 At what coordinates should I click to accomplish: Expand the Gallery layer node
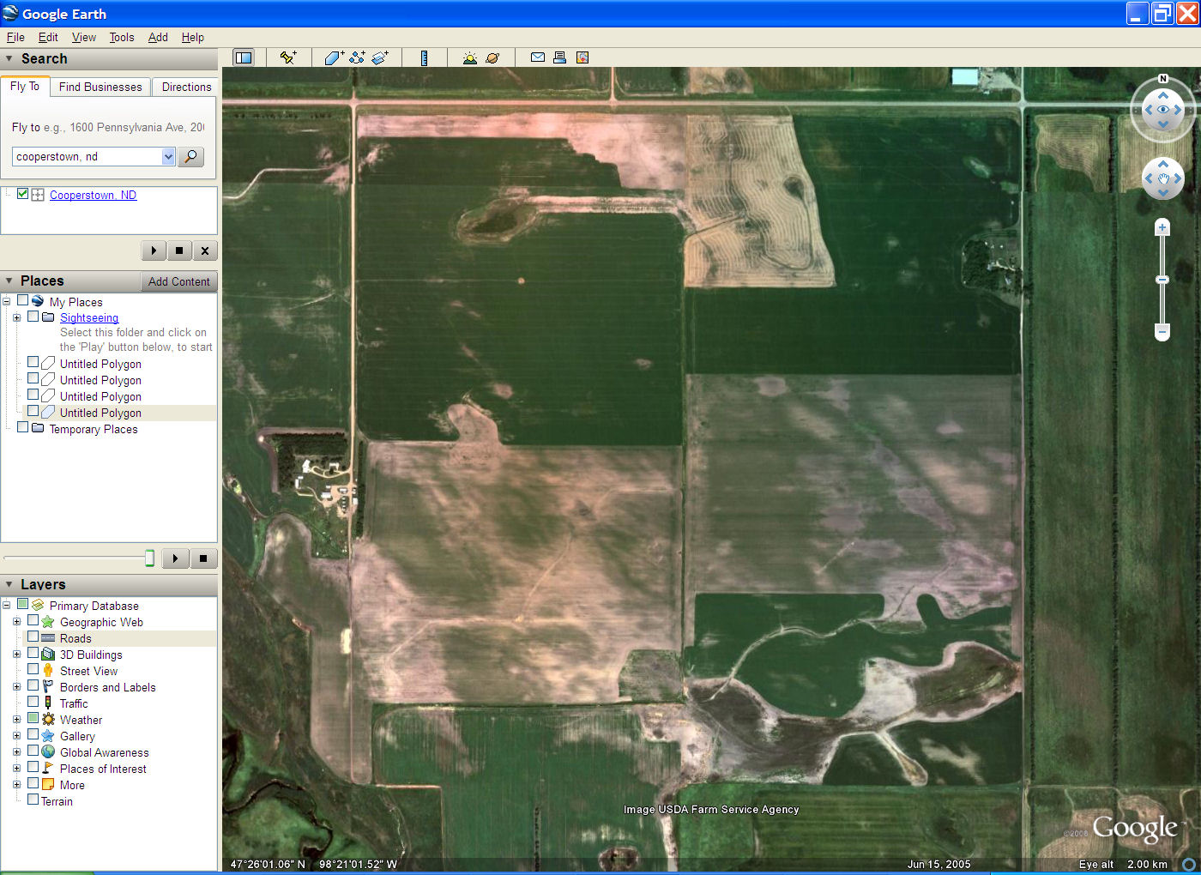[16, 736]
